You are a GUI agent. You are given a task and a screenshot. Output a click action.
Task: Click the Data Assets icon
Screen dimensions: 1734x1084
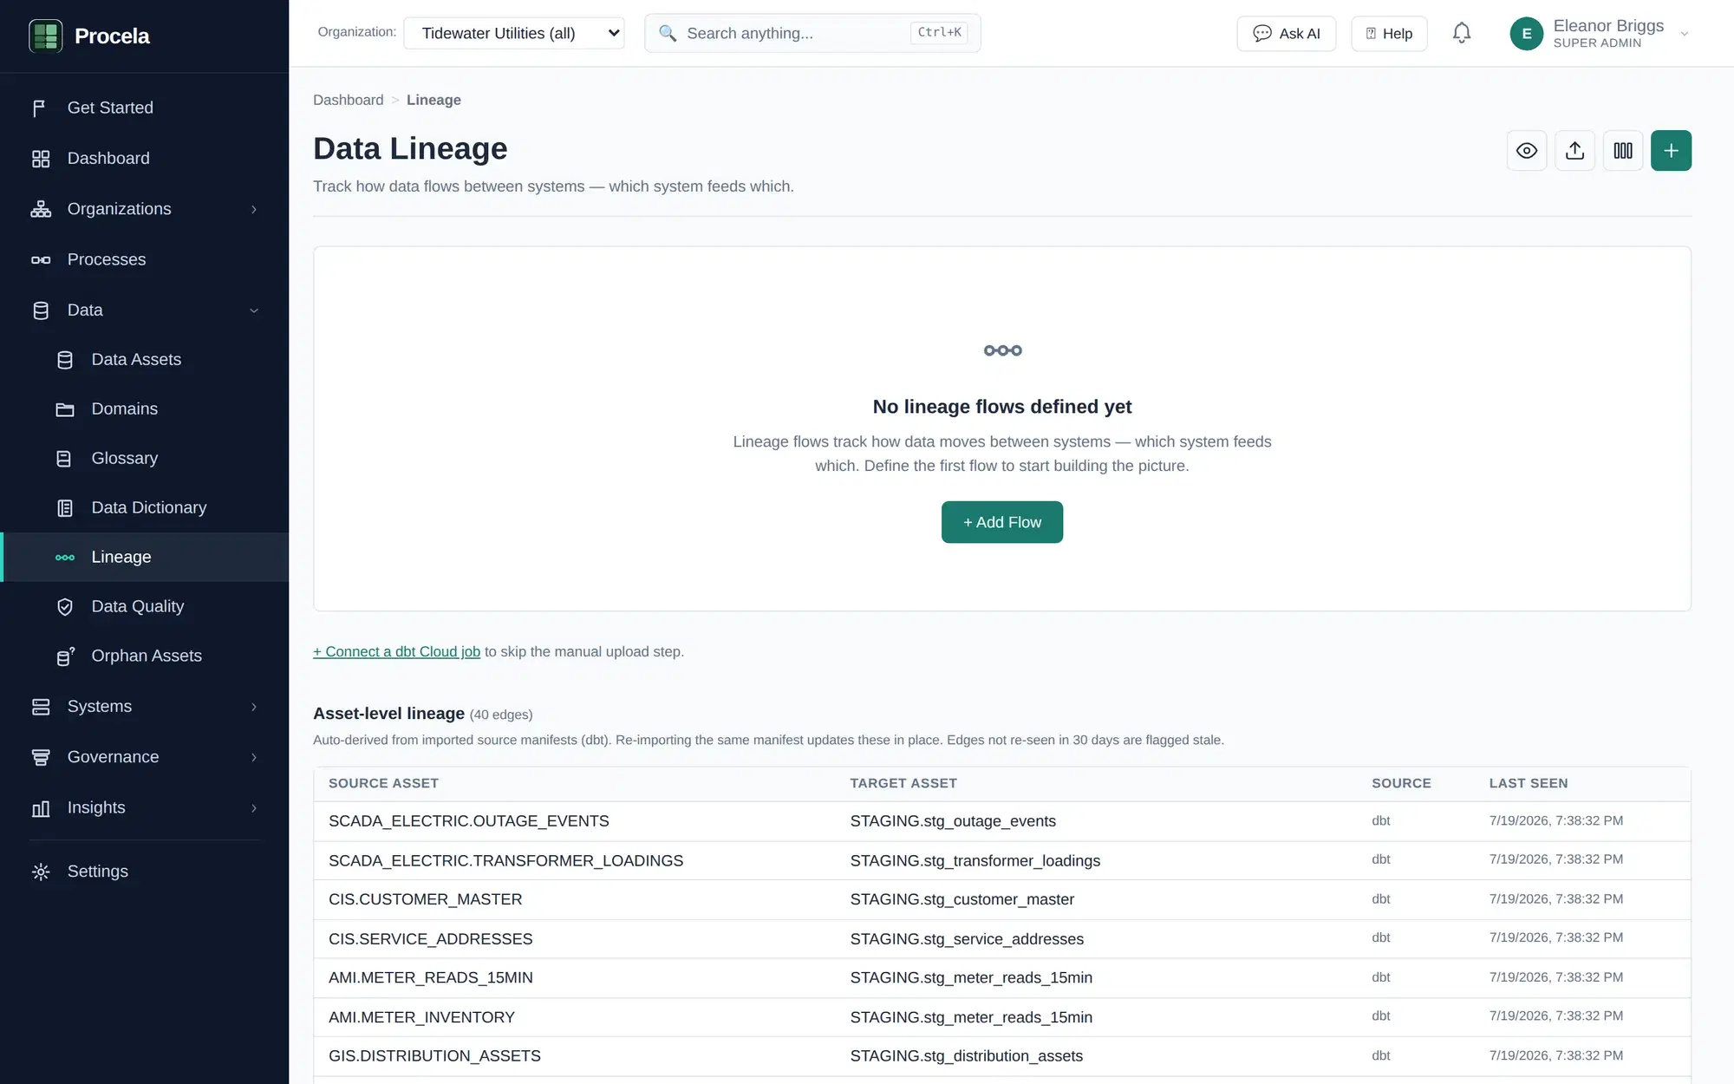pos(65,360)
